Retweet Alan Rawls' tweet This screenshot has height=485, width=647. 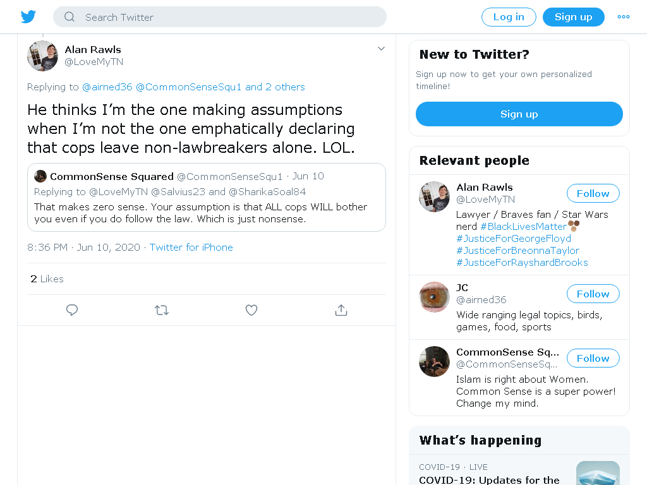[x=162, y=310]
